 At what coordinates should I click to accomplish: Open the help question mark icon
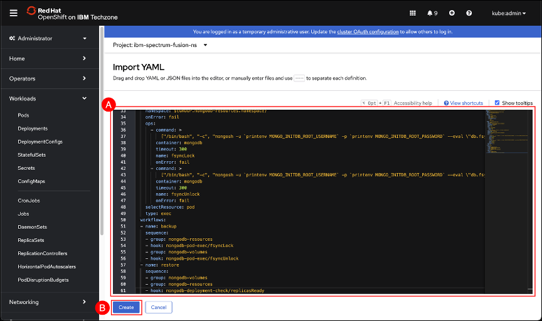(x=469, y=13)
